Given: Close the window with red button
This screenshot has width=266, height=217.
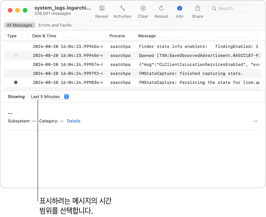Looking at the screenshot, I should tap(10, 10).
